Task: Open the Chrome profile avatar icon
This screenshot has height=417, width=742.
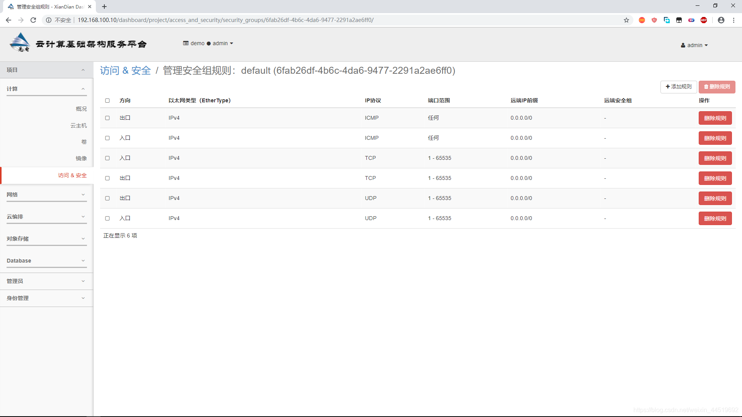Action: pyautogui.click(x=721, y=20)
